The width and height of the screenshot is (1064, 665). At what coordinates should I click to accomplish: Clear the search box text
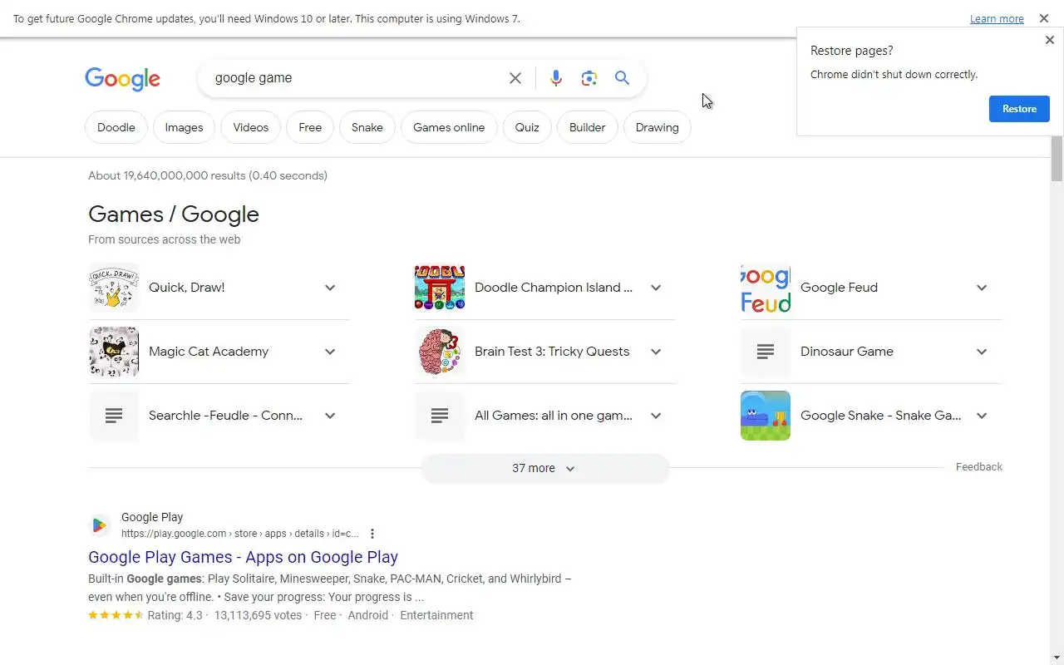pyautogui.click(x=515, y=78)
